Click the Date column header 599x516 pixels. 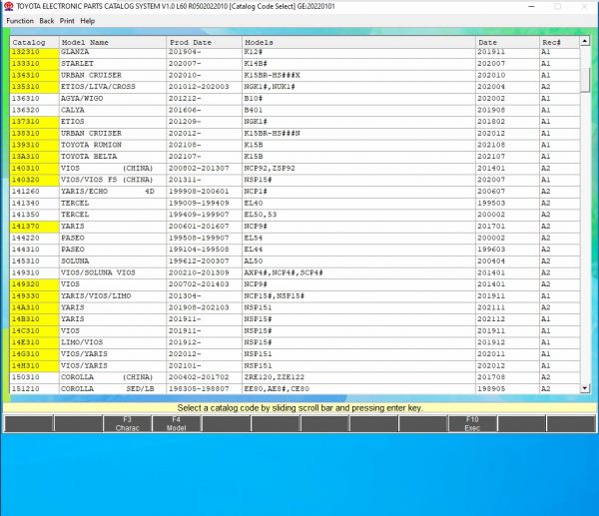coord(507,42)
